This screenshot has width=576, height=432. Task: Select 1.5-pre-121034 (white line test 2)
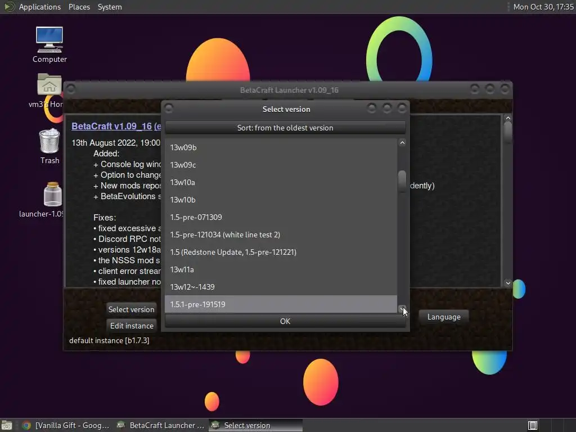coord(281,235)
